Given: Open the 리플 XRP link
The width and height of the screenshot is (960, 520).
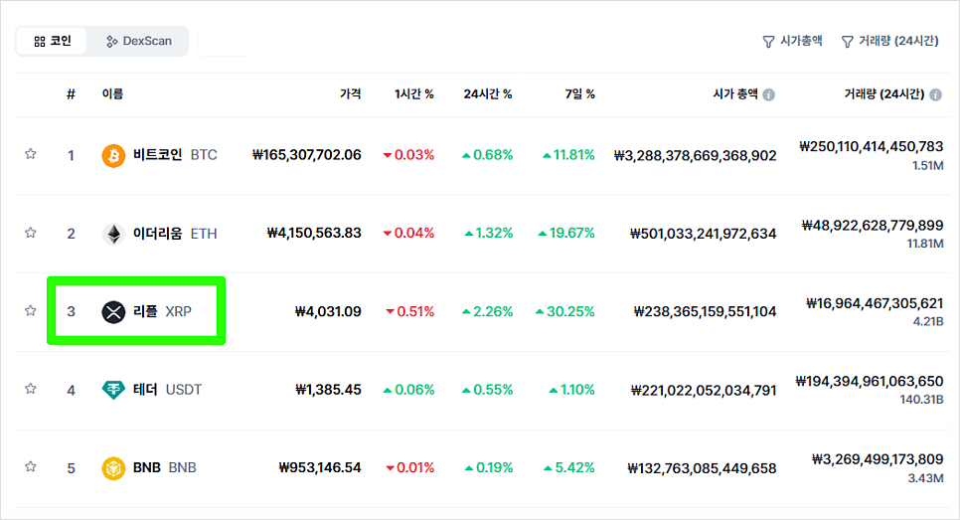Looking at the screenshot, I should point(162,311).
